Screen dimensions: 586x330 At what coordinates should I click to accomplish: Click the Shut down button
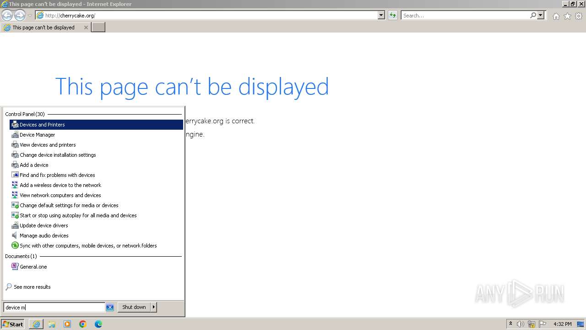click(134, 307)
